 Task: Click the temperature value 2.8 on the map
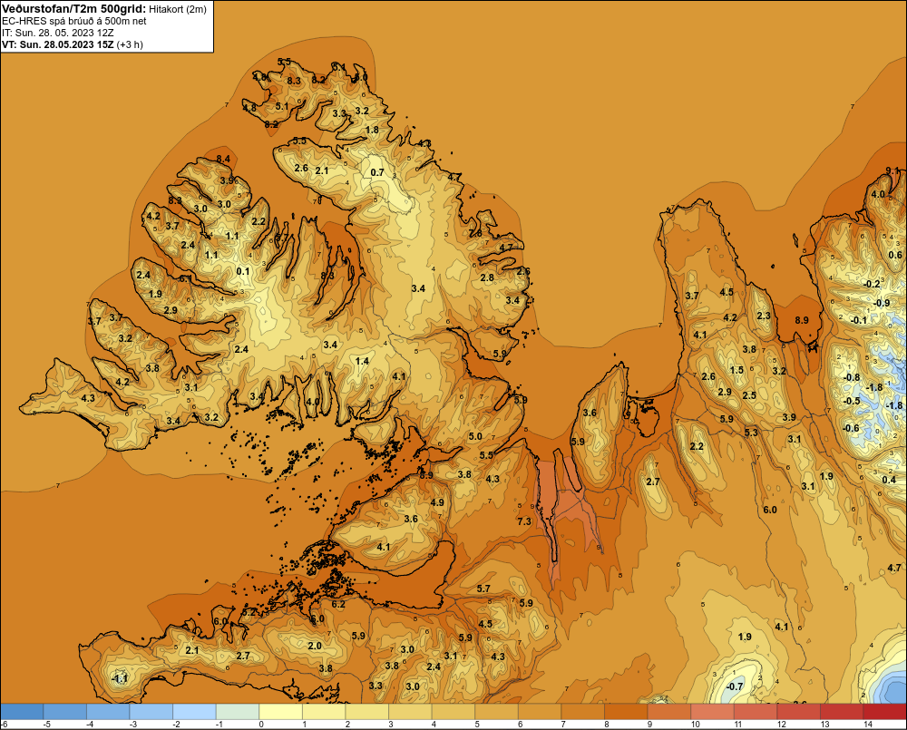[488, 277]
